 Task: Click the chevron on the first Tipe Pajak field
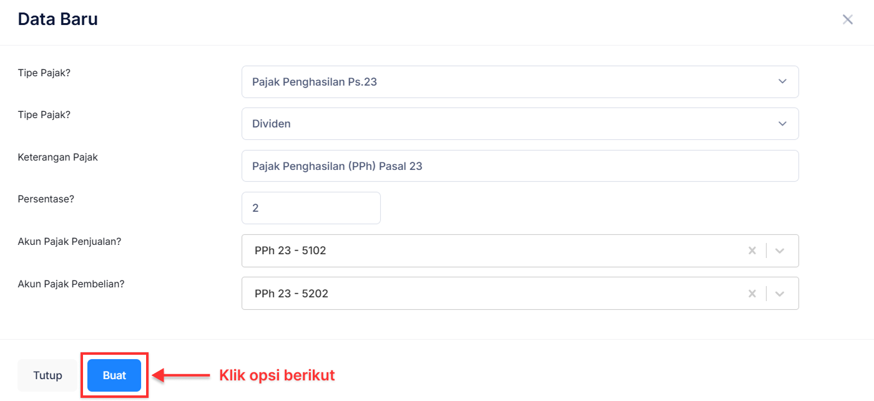(x=782, y=81)
